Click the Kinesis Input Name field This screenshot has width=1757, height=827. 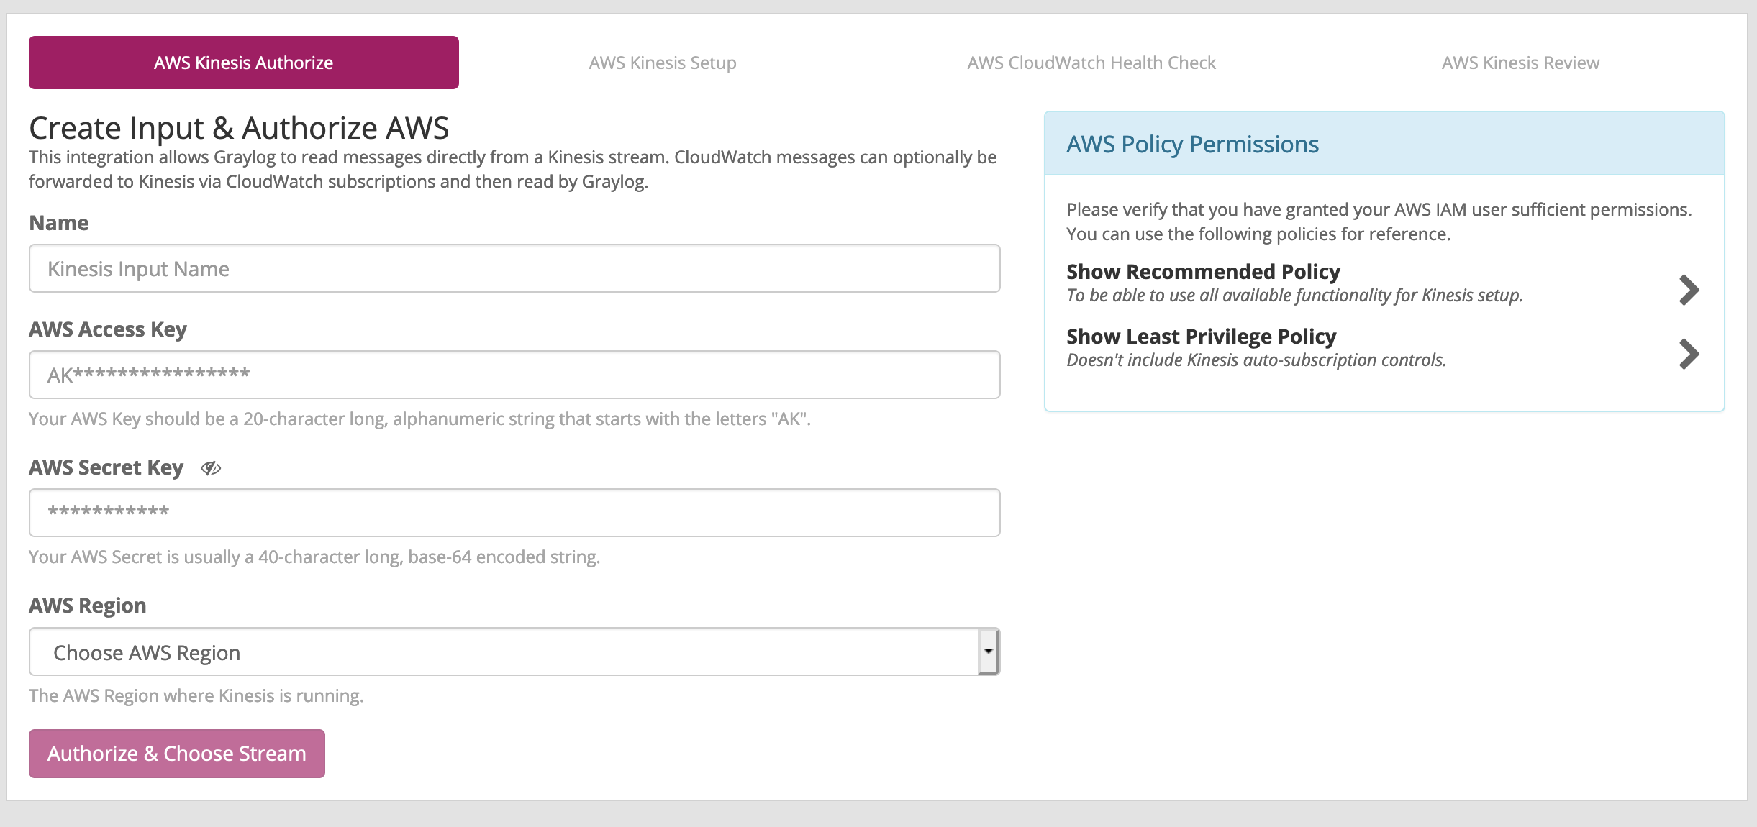coord(514,268)
